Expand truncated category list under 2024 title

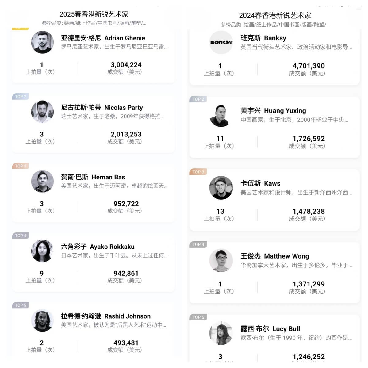pos(275,25)
